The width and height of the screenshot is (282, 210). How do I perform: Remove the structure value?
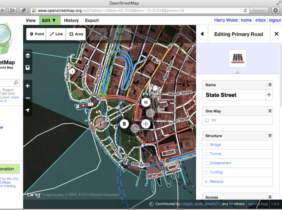tap(238, 181)
